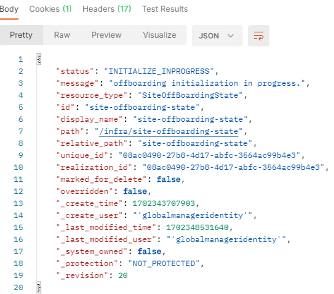Select the Pretty view

(21, 35)
